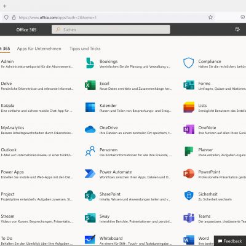
Task: Click the Whiteboard title text
Action: coord(111,238)
